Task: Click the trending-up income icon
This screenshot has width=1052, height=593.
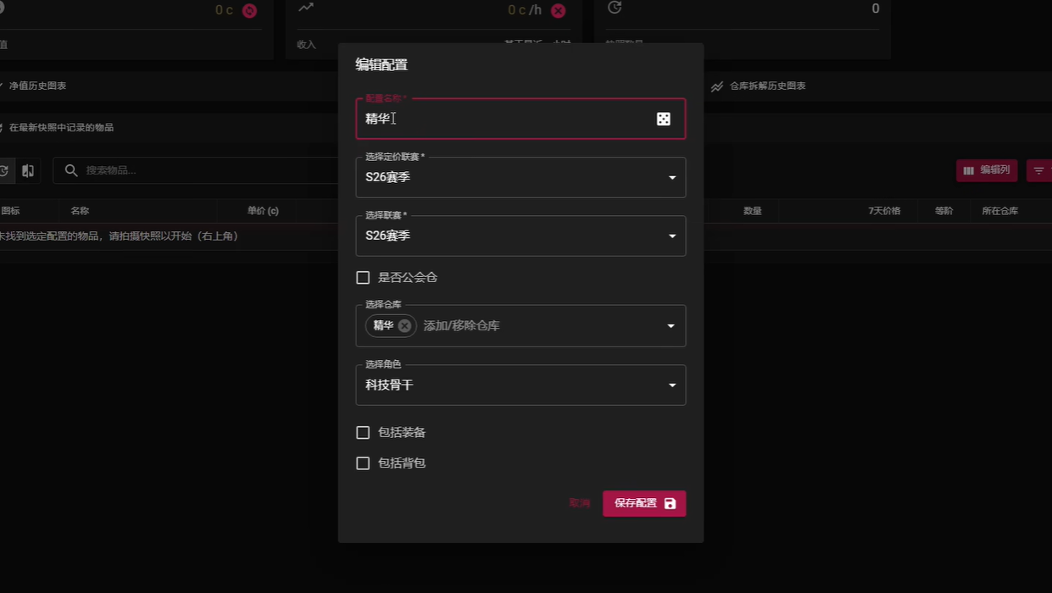Action: (x=306, y=8)
